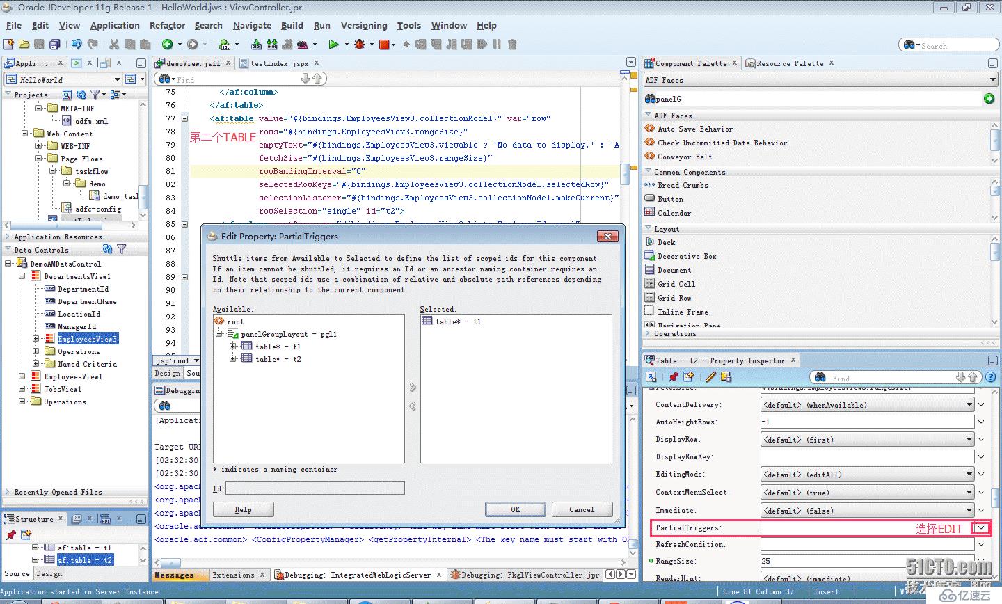
Task: Expand the Operations palette section
Action: [649, 333]
